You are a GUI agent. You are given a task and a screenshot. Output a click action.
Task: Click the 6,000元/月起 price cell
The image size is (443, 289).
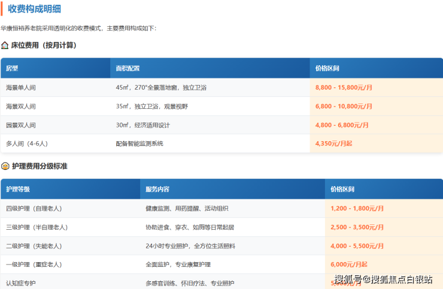[x=348, y=264]
